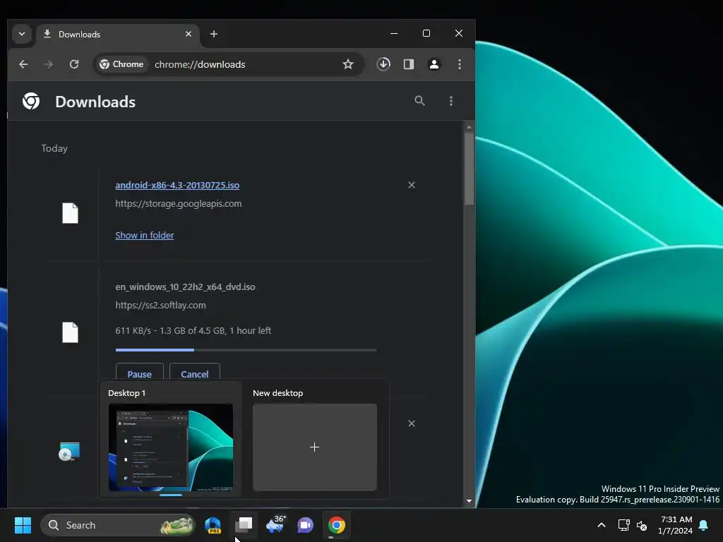
Task: Open Downloads page more actions menu
Action: click(451, 101)
